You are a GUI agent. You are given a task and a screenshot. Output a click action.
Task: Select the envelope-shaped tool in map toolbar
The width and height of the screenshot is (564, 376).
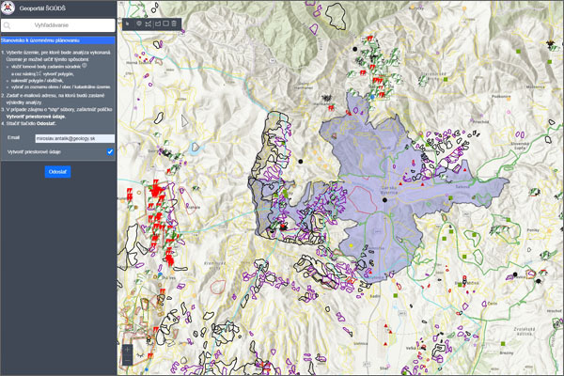(158, 23)
